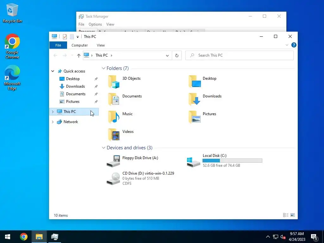
Task: Open the Recent locations dropdown arrow
Action: [72, 55]
